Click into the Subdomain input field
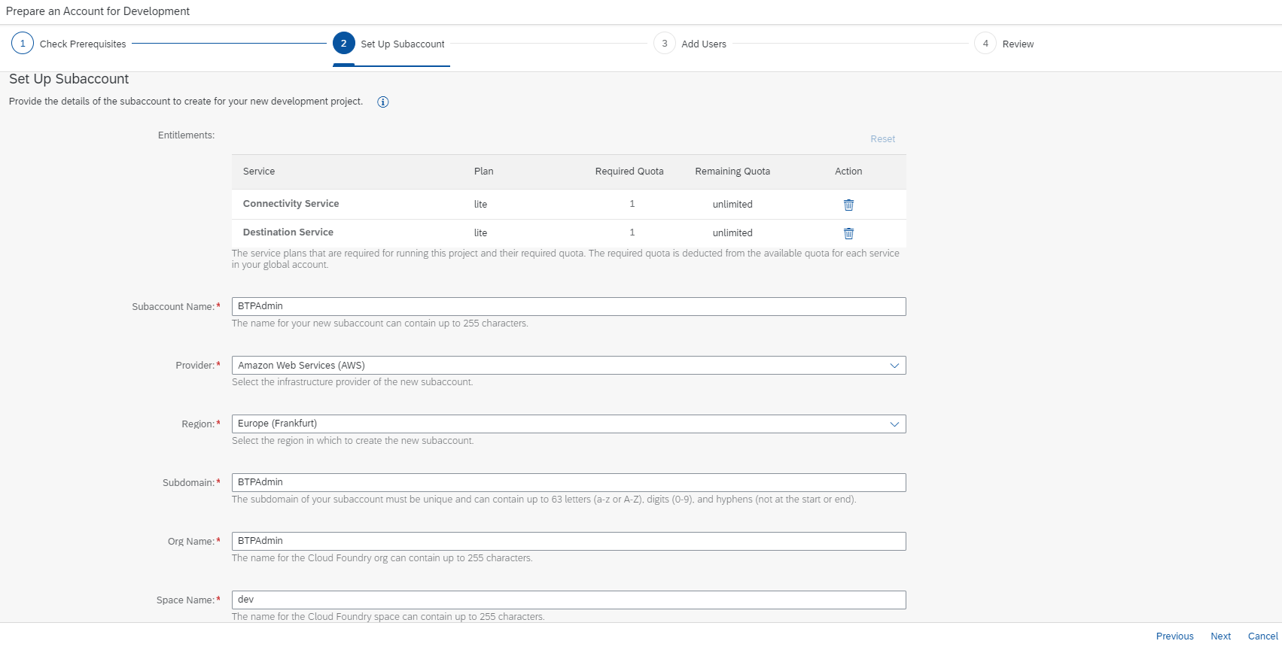 568,482
